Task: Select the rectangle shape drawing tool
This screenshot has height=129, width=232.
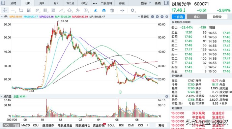Action: click(x=21, y=10)
